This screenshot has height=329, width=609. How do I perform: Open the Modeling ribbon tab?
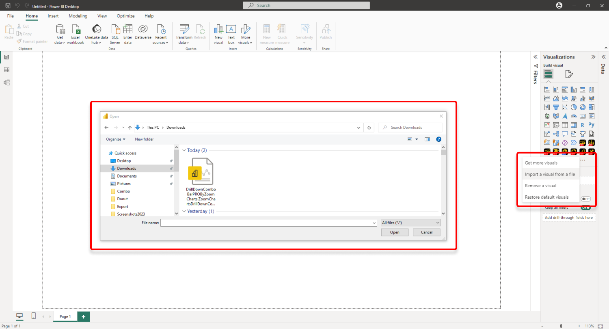78,16
